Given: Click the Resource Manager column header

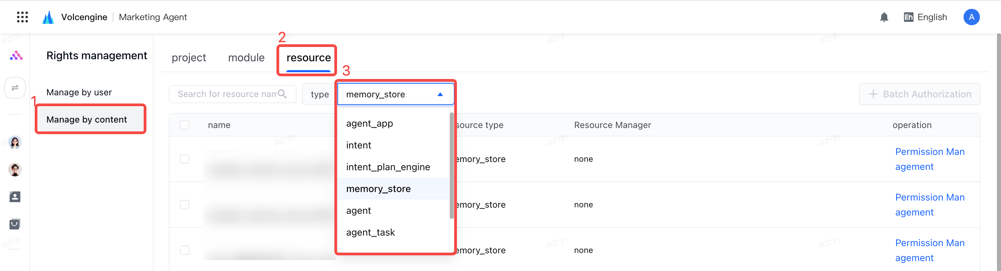Looking at the screenshot, I should (x=613, y=125).
